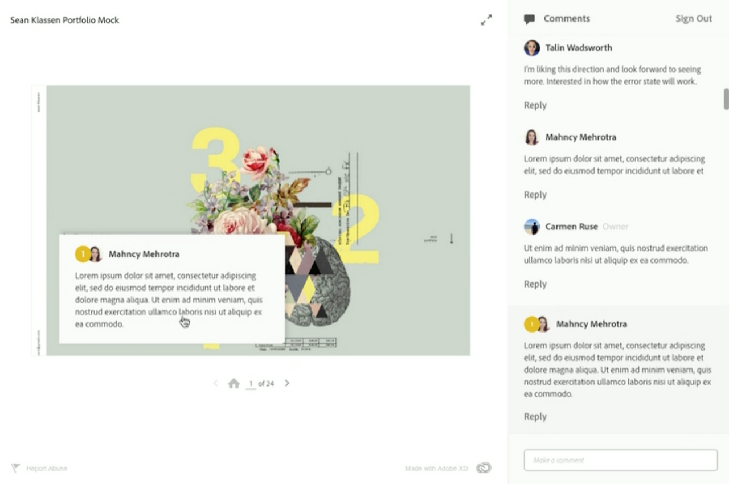The image size is (729, 484).
Task: Click the Report Abuse flag icon
Action: [16, 468]
